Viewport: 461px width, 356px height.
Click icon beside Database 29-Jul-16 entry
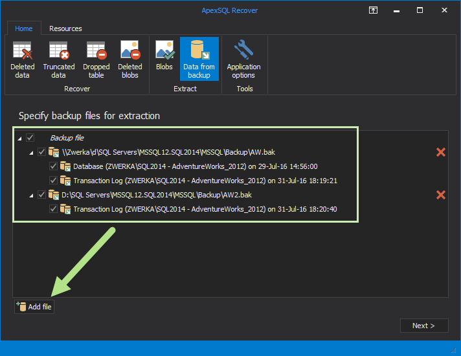65,166
